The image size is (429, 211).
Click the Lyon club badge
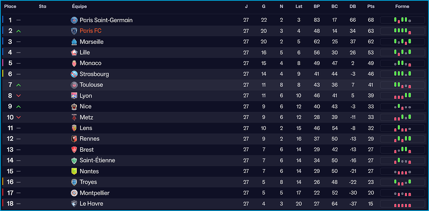[74, 96]
